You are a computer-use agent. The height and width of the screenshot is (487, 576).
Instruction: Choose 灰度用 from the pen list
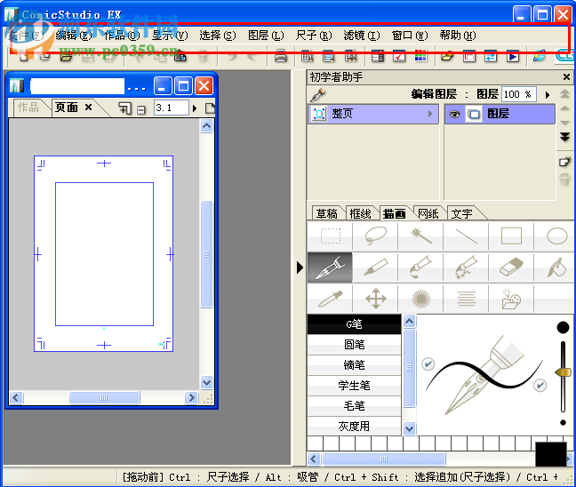pos(354,426)
